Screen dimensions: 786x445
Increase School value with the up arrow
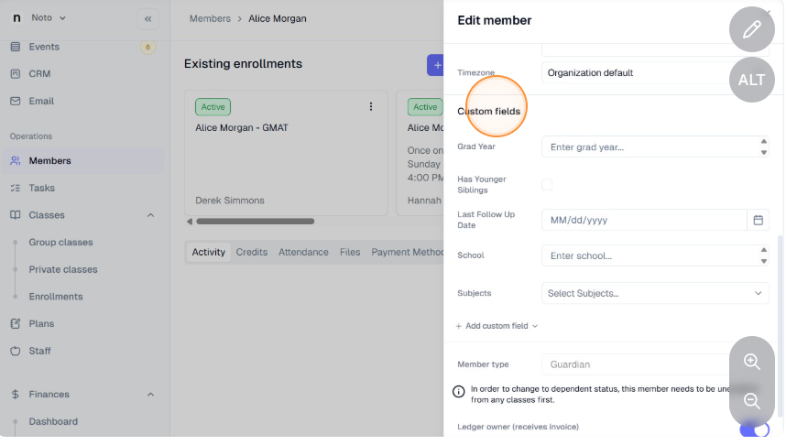click(x=763, y=250)
